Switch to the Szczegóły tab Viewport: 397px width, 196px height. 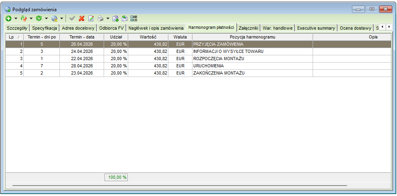click(x=17, y=28)
